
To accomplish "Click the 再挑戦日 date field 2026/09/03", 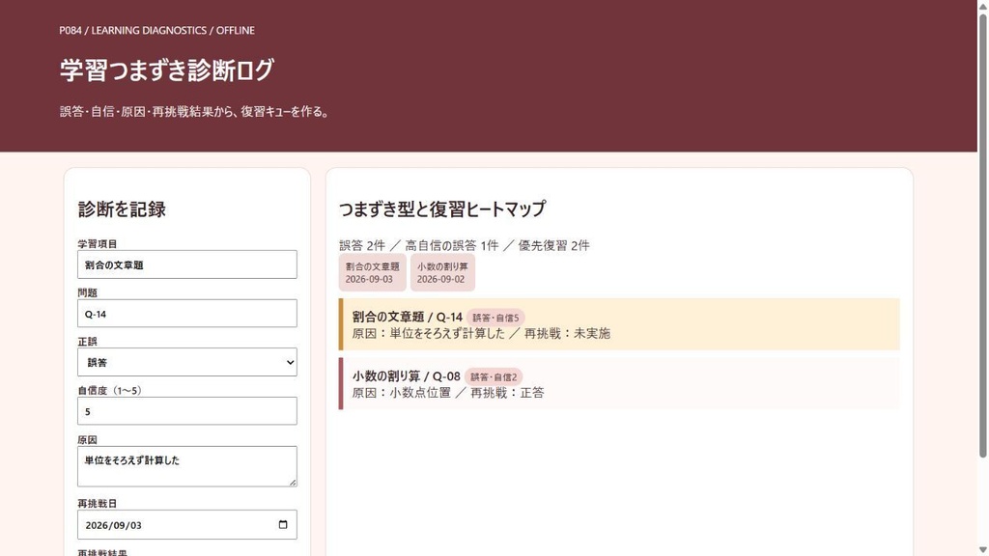I will (x=186, y=524).
